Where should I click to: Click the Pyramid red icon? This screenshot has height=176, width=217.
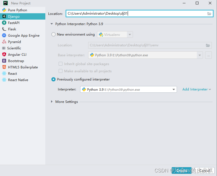[x=4, y=42]
